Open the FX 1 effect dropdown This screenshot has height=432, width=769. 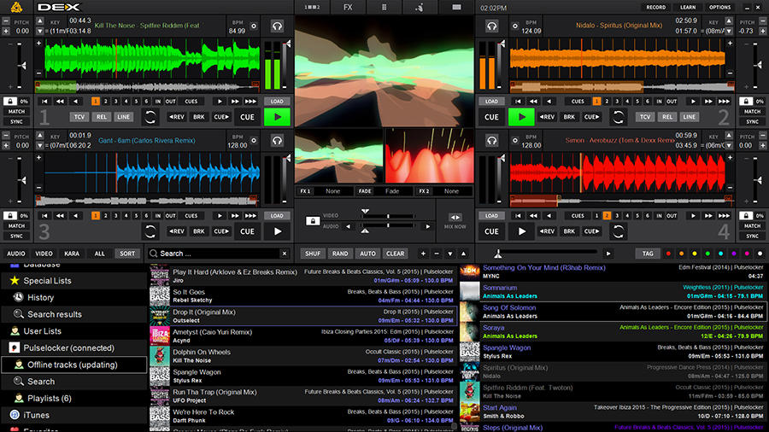coord(333,191)
